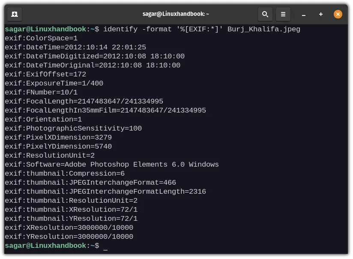This screenshot has height=259, width=353.
Task: Select the exif:DateTimeDigitized line
Action: (x=95, y=56)
